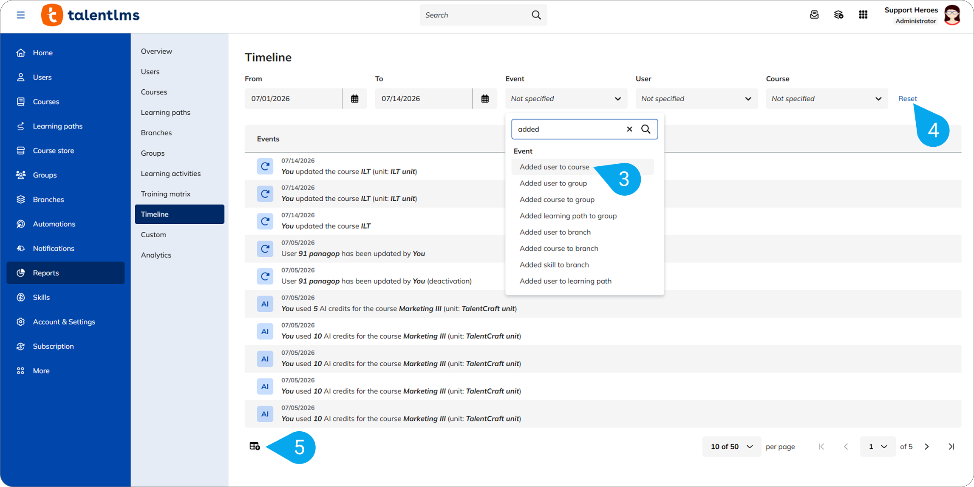Clear the event search text

click(629, 129)
